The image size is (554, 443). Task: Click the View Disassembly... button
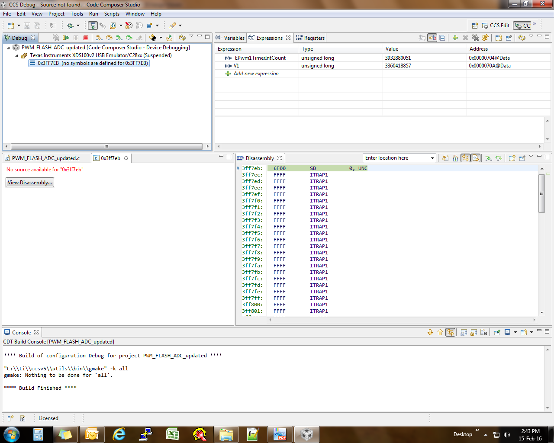pos(30,183)
